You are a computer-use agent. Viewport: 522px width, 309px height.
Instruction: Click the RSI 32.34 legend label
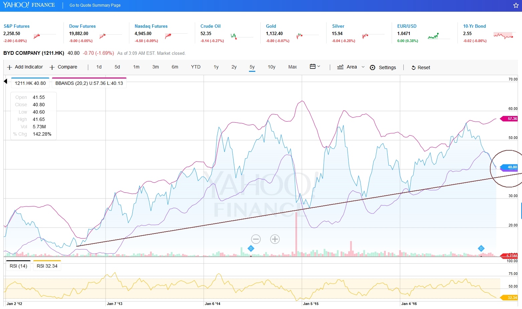tap(47, 266)
